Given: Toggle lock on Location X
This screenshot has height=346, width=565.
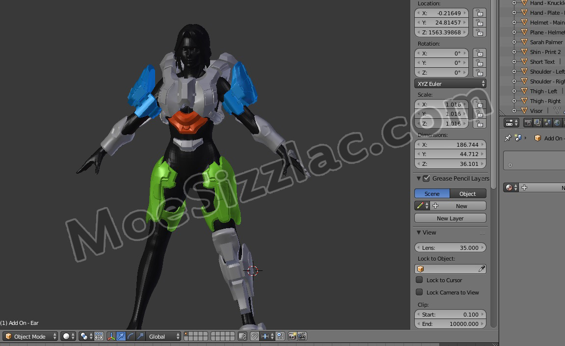Looking at the screenshot, I should [x=479, y=13].
